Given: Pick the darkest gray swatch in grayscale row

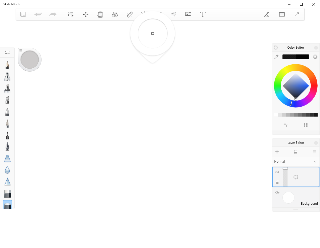Looking at the screenshot, I should pyautogui.click(x=316, y=115).
